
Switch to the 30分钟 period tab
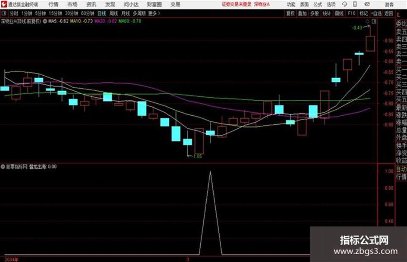pos(71,13)
